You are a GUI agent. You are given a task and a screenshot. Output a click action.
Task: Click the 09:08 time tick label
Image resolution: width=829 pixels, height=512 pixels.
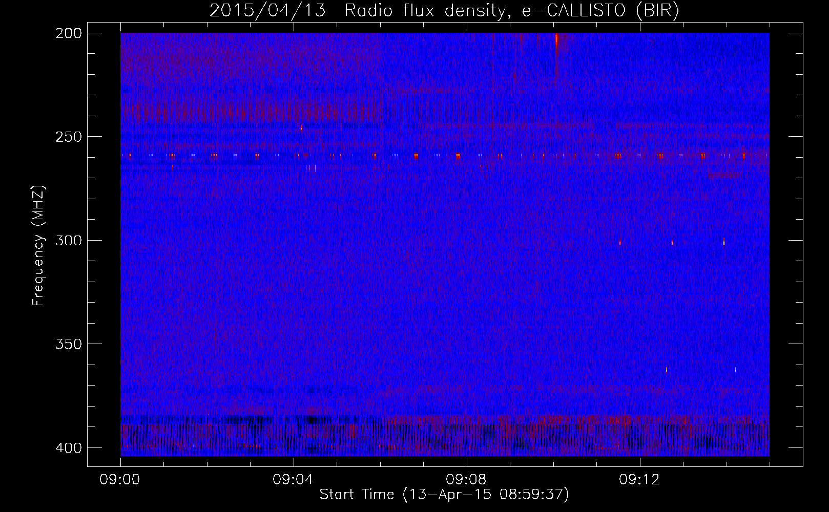click(x=467, y=480)
